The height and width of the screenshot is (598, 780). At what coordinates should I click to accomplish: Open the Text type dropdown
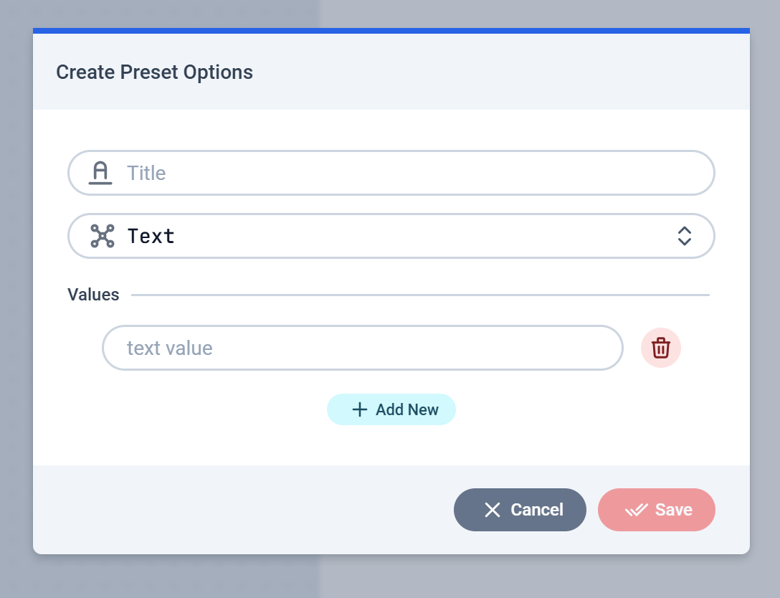(391, 236)
